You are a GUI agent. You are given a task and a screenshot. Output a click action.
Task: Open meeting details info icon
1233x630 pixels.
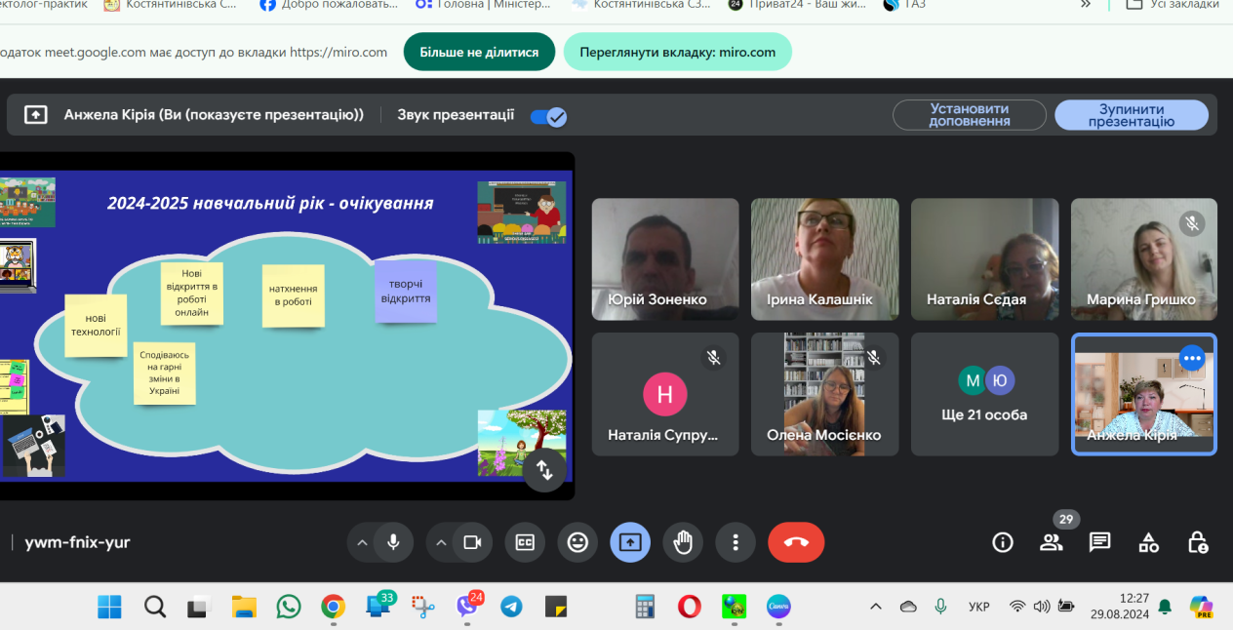[x=1003, y=542]
